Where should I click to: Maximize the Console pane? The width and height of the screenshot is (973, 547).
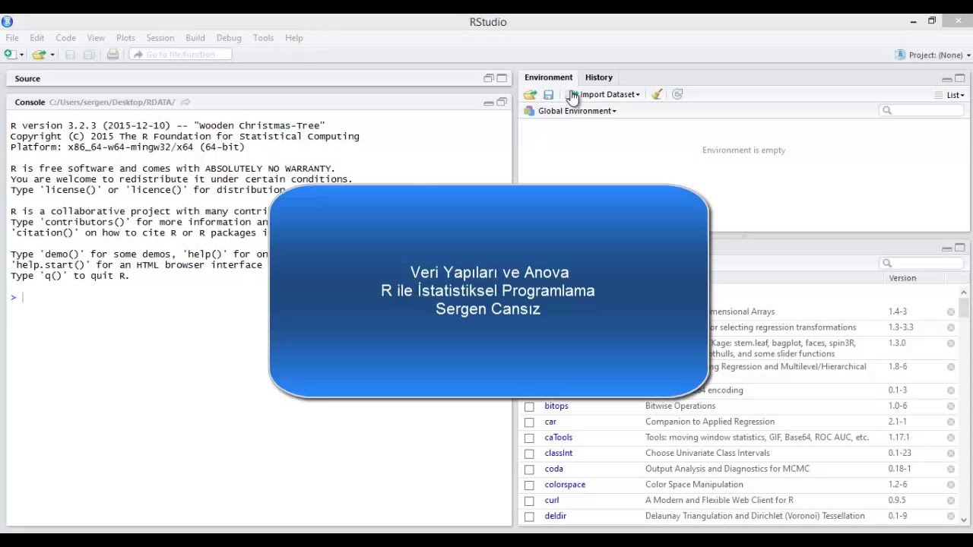click(502, 103)
